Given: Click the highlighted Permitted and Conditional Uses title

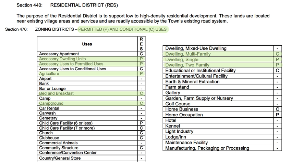Looking at the screenshot, I should (x=122, y=29).
